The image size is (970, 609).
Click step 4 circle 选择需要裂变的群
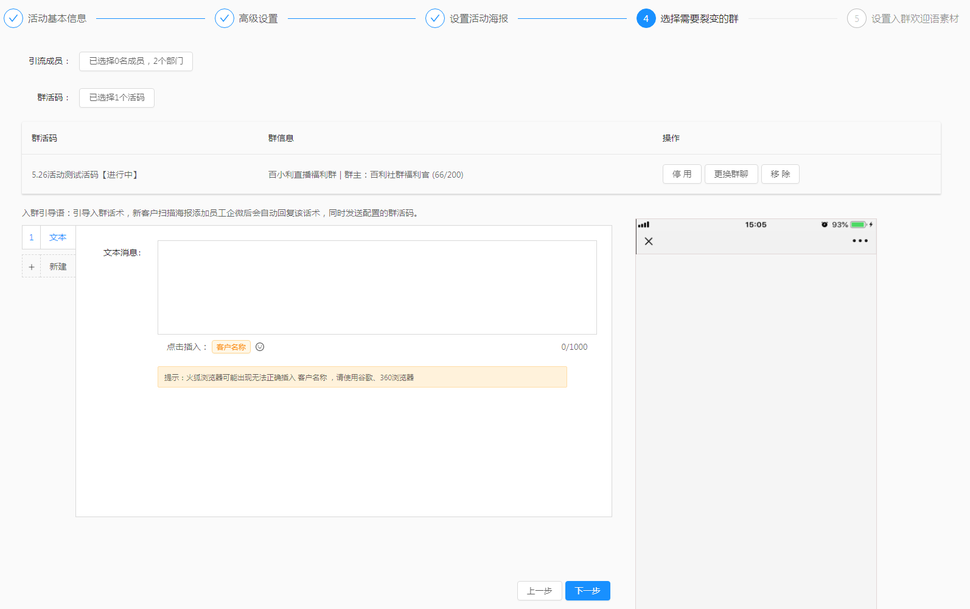[646, 19]
